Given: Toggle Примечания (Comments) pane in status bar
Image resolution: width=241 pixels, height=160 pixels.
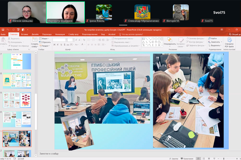Looking at the screenshot, I should pyautogui.click(x=187, y=159).
